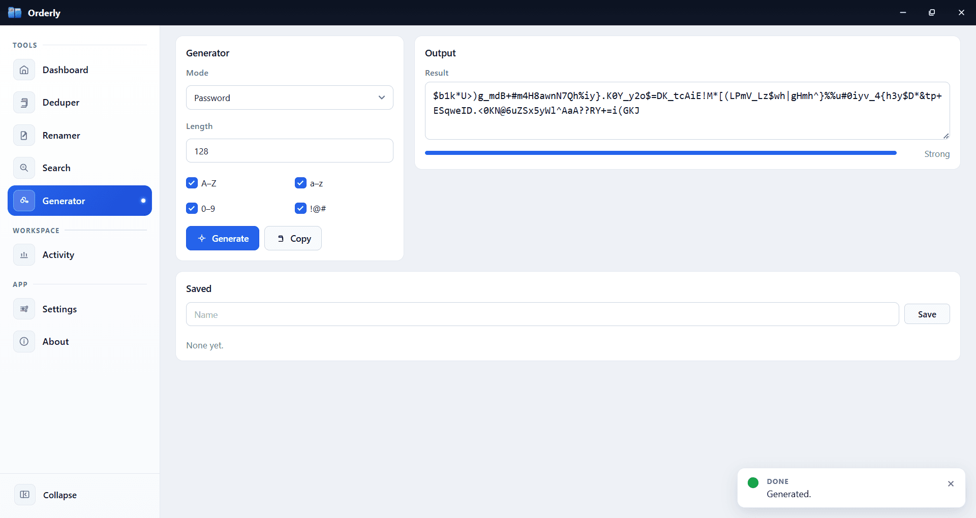The image size is (976, 518).
Task: Click the Settings sliders icon
Action: point(24,309)
